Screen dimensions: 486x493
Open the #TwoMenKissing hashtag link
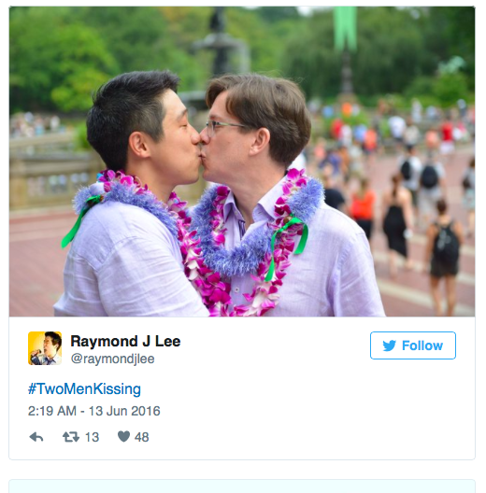pyautogui.click(x=84, y=389)
